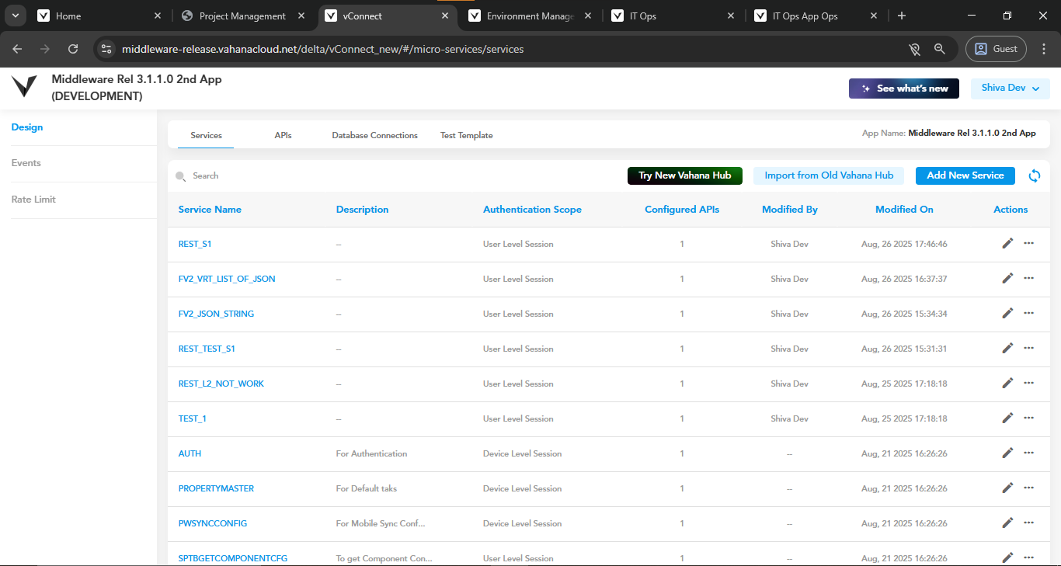Click the Service Name column header

pos(210,210)
